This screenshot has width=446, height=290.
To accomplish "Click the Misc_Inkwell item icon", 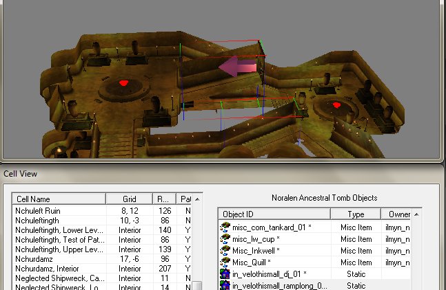I will point(225,250).
